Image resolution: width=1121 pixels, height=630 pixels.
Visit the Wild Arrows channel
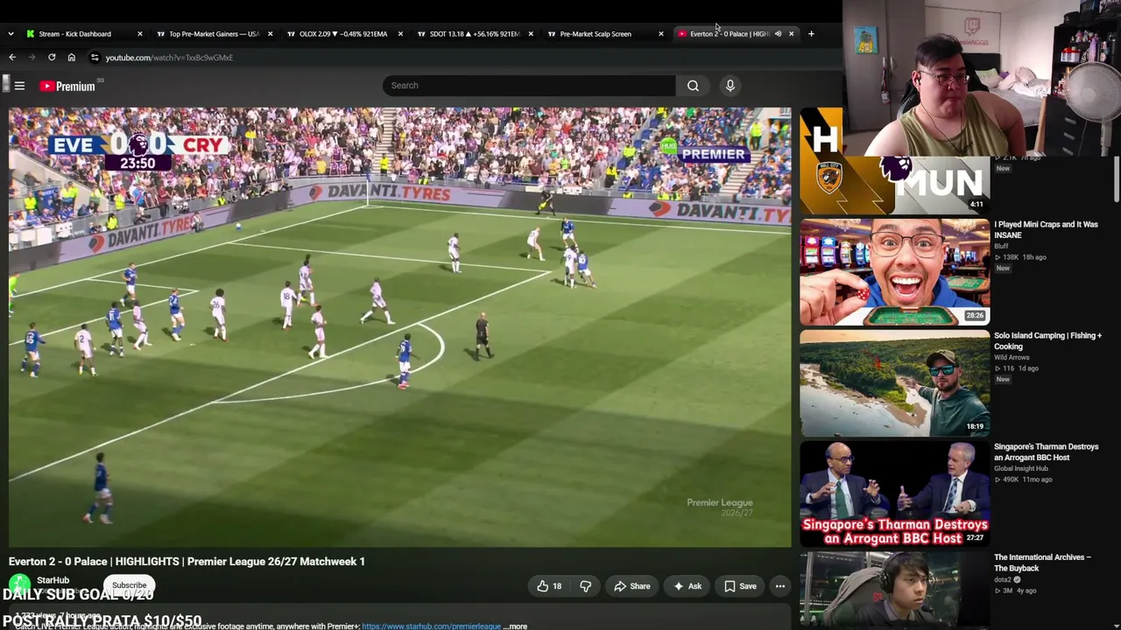[1012, 358]
